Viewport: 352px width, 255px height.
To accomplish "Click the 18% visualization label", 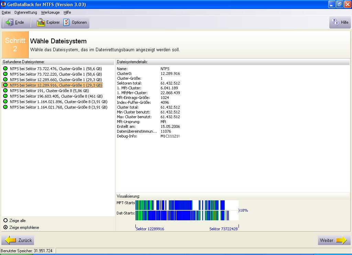I will click(243, 210).
